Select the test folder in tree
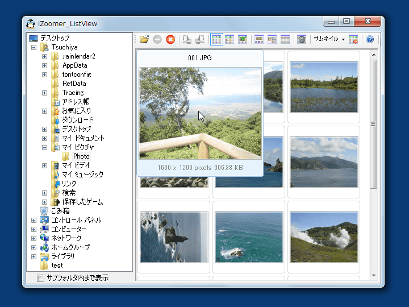Viewport: 409px width, 307px height. coord(57,265)
